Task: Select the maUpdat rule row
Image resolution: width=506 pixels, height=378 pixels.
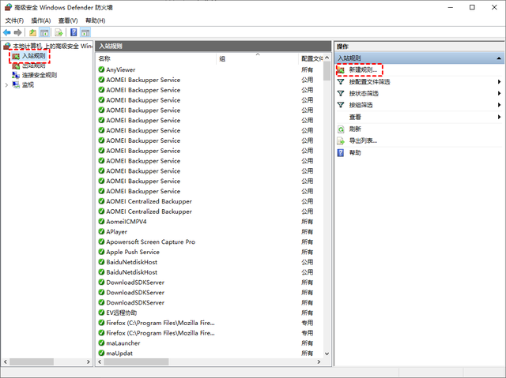Action: click(210, 354)
